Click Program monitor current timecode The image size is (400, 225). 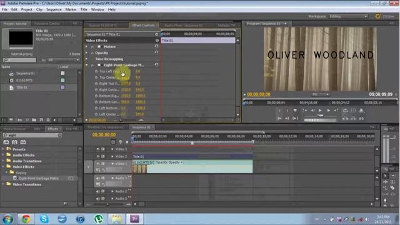(x=258, y=94)
